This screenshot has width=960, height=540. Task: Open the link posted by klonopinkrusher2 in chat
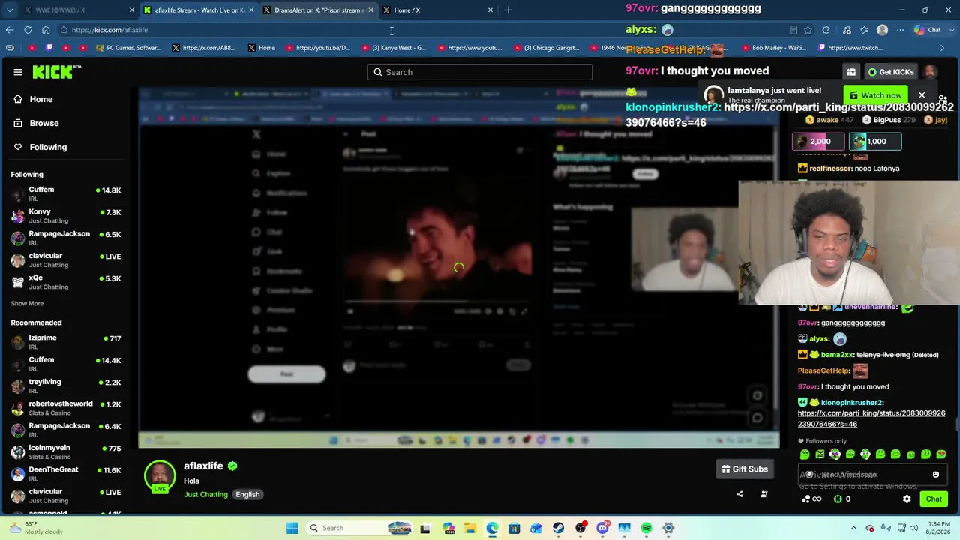tap(871, 418)
